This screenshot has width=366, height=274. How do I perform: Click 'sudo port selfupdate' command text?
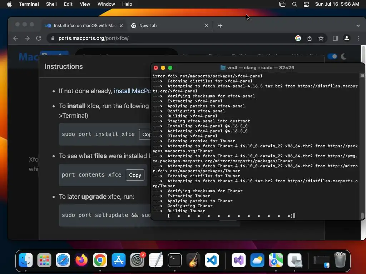[x=106, y=215]
